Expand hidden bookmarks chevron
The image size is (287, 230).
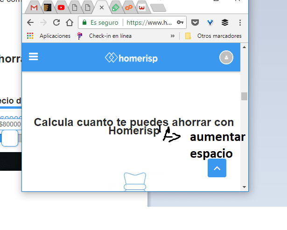[x=172, y=36]
